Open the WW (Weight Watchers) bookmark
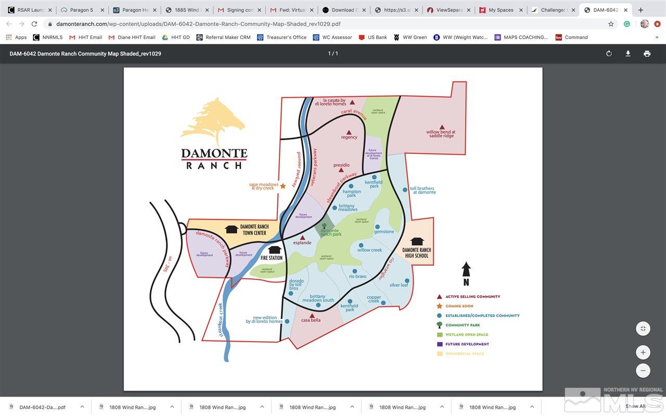The image size is (666, 416). click(x=460, y=37)
